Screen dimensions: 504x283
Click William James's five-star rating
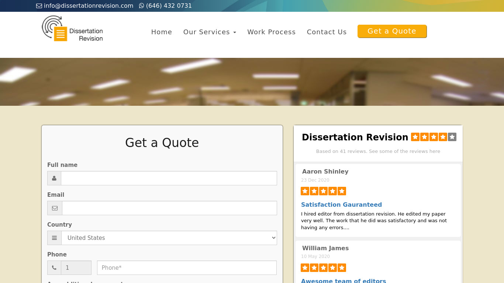(x=323, y=268)
